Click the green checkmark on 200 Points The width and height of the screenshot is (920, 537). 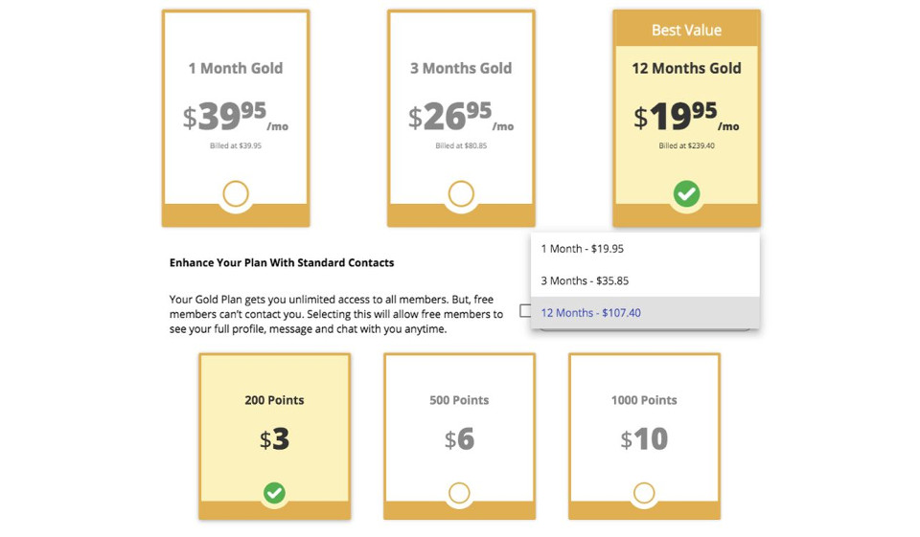click(274, 493)
